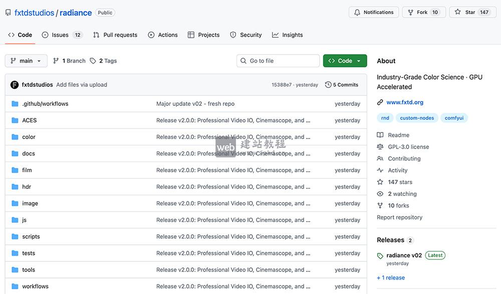Click the Star icon button
The height and width of the screenshot is (294, 501).
[x=457, y=13]
